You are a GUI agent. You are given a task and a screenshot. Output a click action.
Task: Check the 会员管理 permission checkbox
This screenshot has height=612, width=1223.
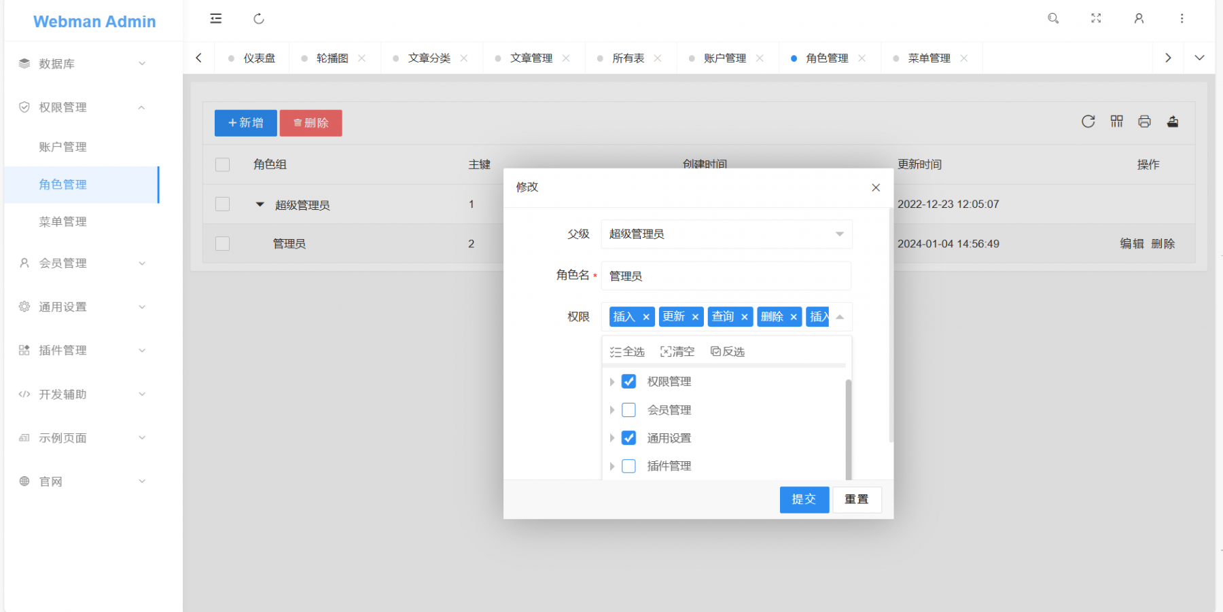628,410
